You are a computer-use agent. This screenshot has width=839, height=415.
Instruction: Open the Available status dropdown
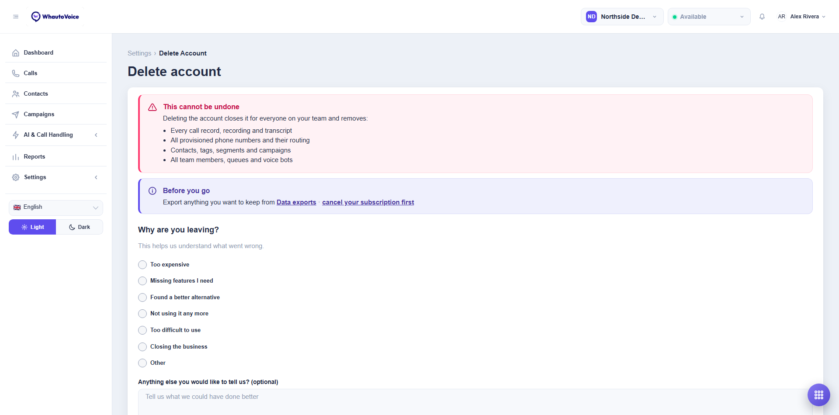tap(709, 17)
